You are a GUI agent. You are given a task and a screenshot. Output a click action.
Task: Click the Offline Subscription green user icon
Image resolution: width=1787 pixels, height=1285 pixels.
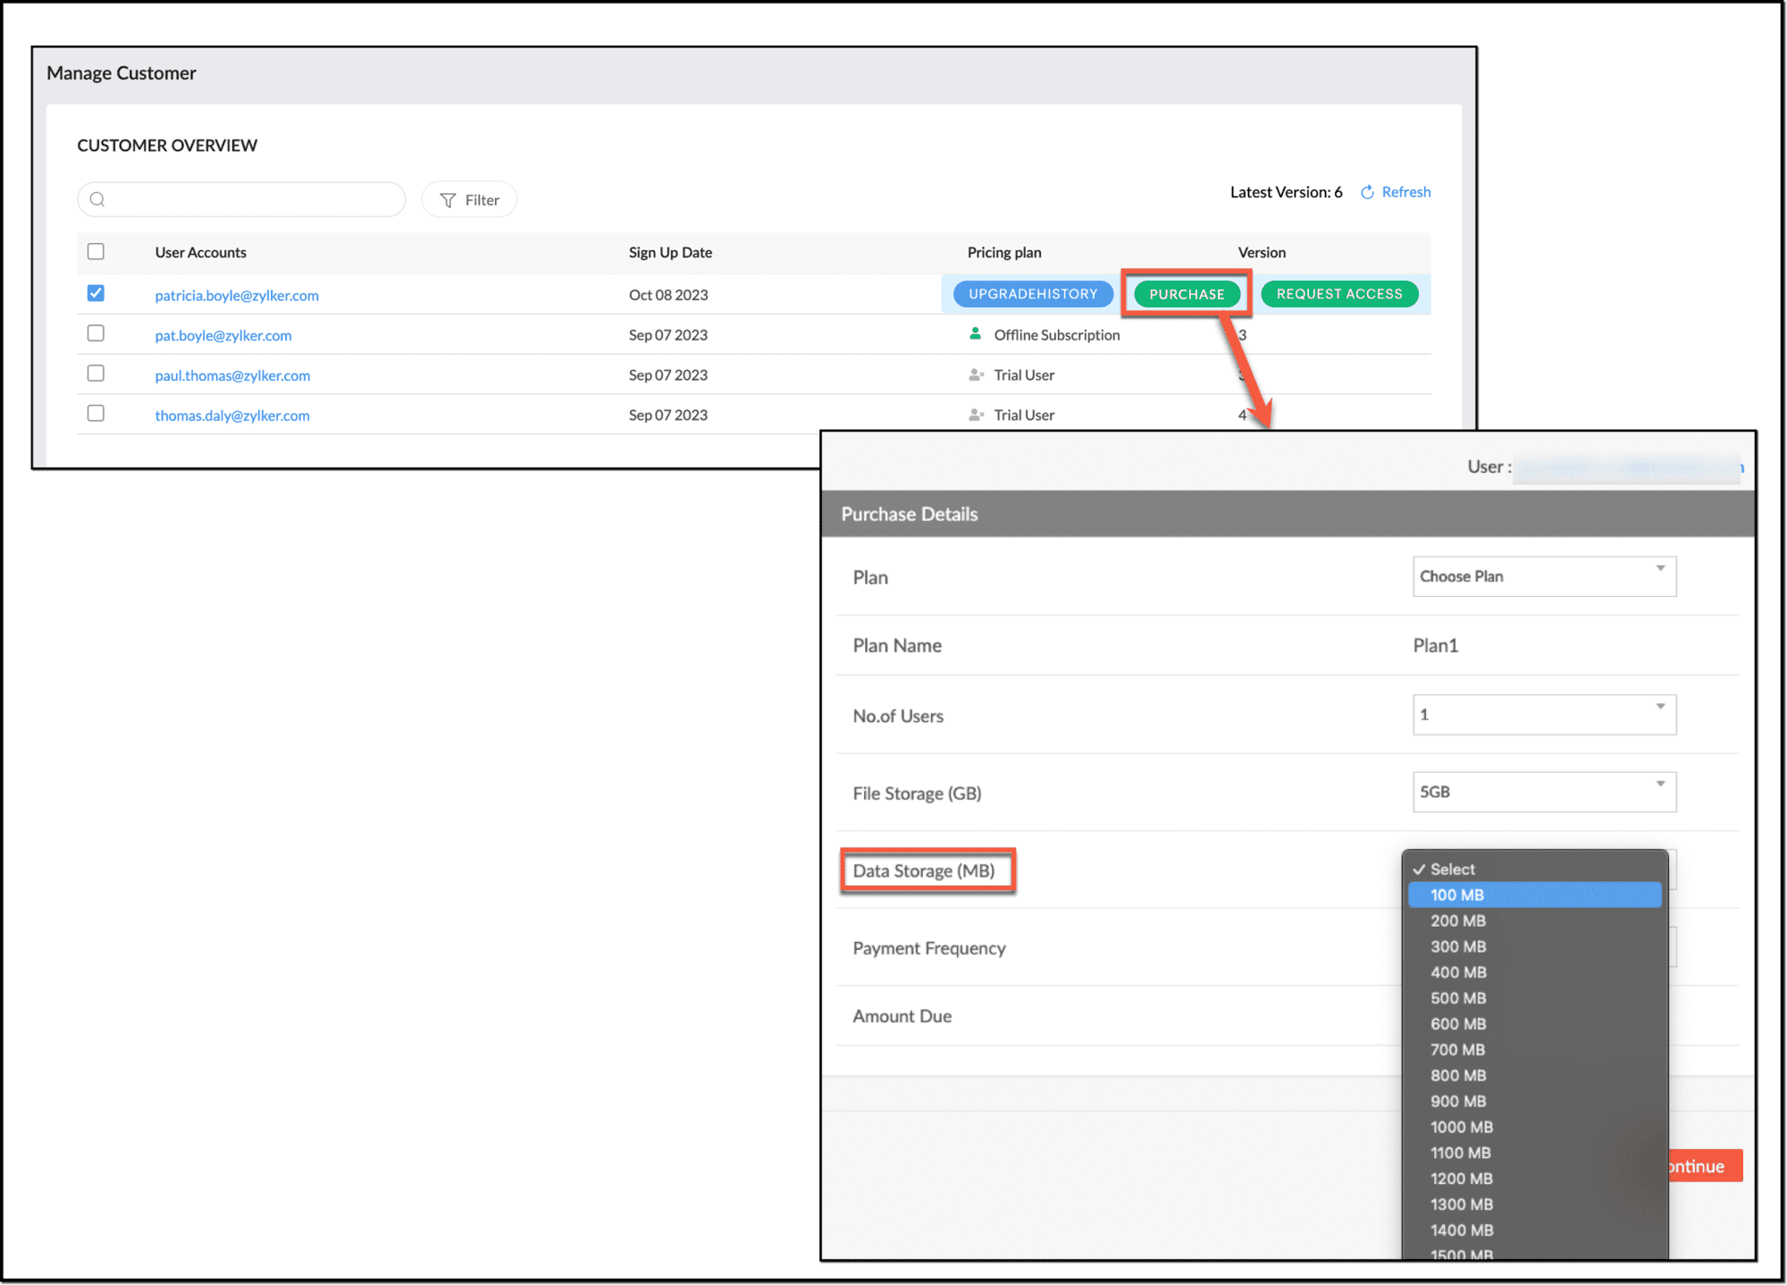pyautogui.click(x=976, y=334)
